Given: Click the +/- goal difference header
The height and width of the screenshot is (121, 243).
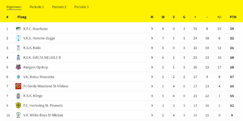Looking at the screenshot, I should pyautogui.click(x=219, y=17).
